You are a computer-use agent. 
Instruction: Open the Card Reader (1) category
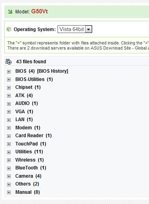point(34,136)
